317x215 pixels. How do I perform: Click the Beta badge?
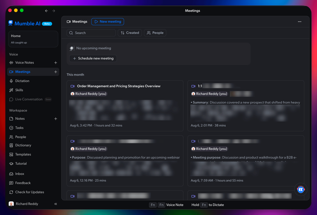tap(47, 24)
